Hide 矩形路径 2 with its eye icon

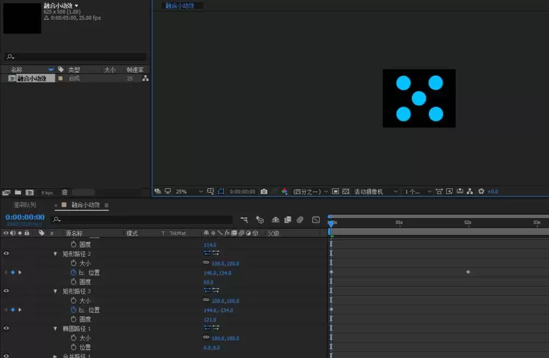(6, 254)
